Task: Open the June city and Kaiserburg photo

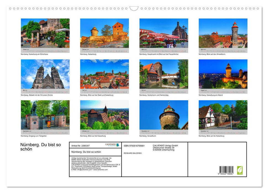Action: pos(104,74)
